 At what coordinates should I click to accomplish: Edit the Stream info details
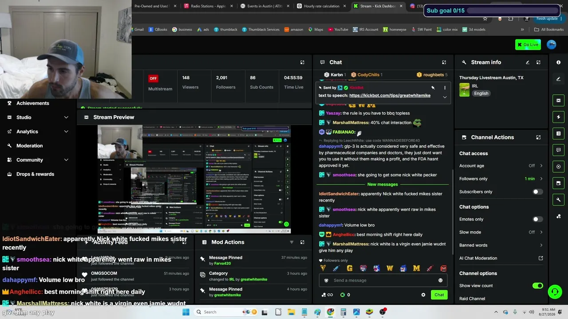click(x=528, y=62)
